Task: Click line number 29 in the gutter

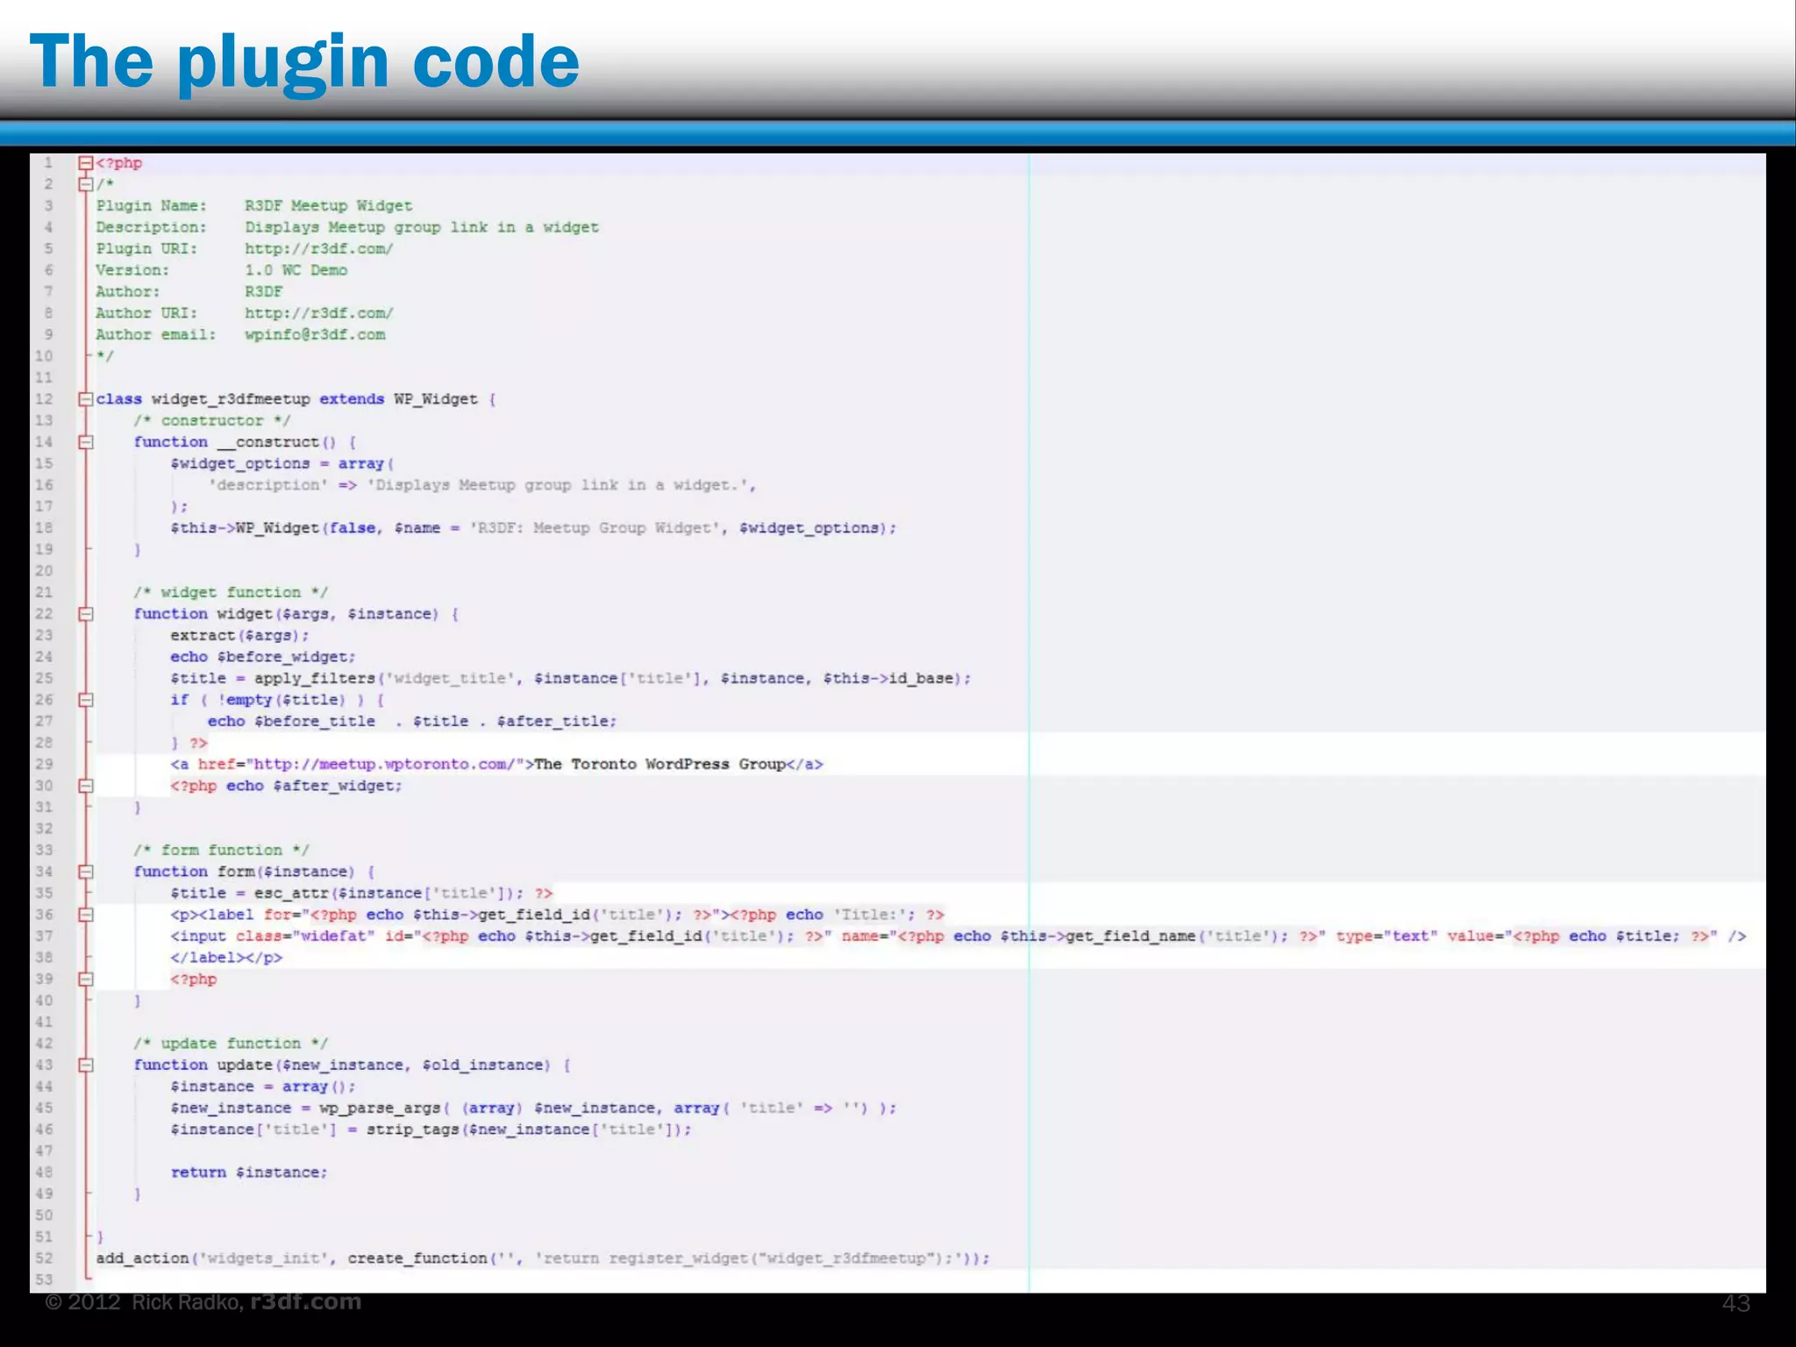Action: tap(44, 765)
